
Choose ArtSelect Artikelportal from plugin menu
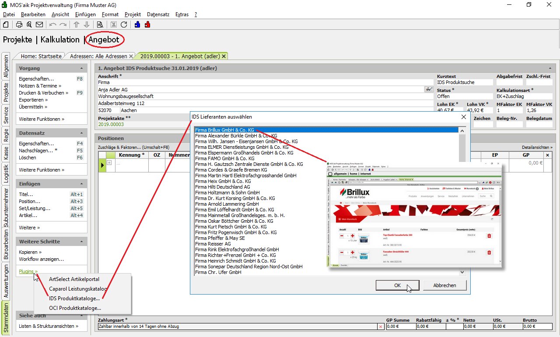point(74,279)
